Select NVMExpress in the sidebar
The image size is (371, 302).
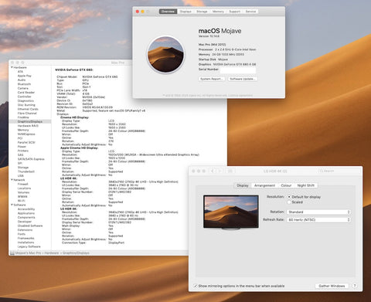tap(26, 134)
